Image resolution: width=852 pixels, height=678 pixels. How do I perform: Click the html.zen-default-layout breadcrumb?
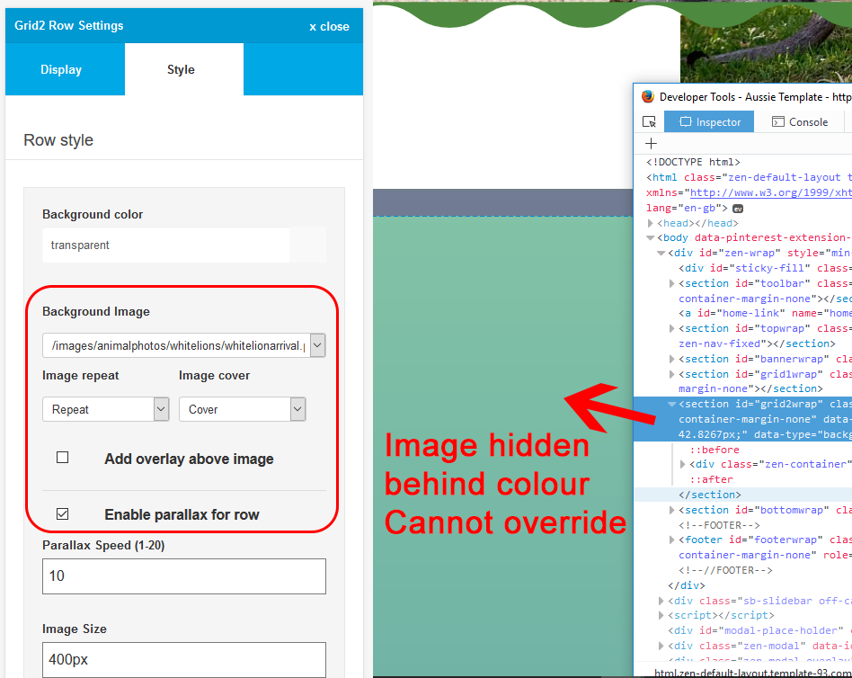(753, 673)
